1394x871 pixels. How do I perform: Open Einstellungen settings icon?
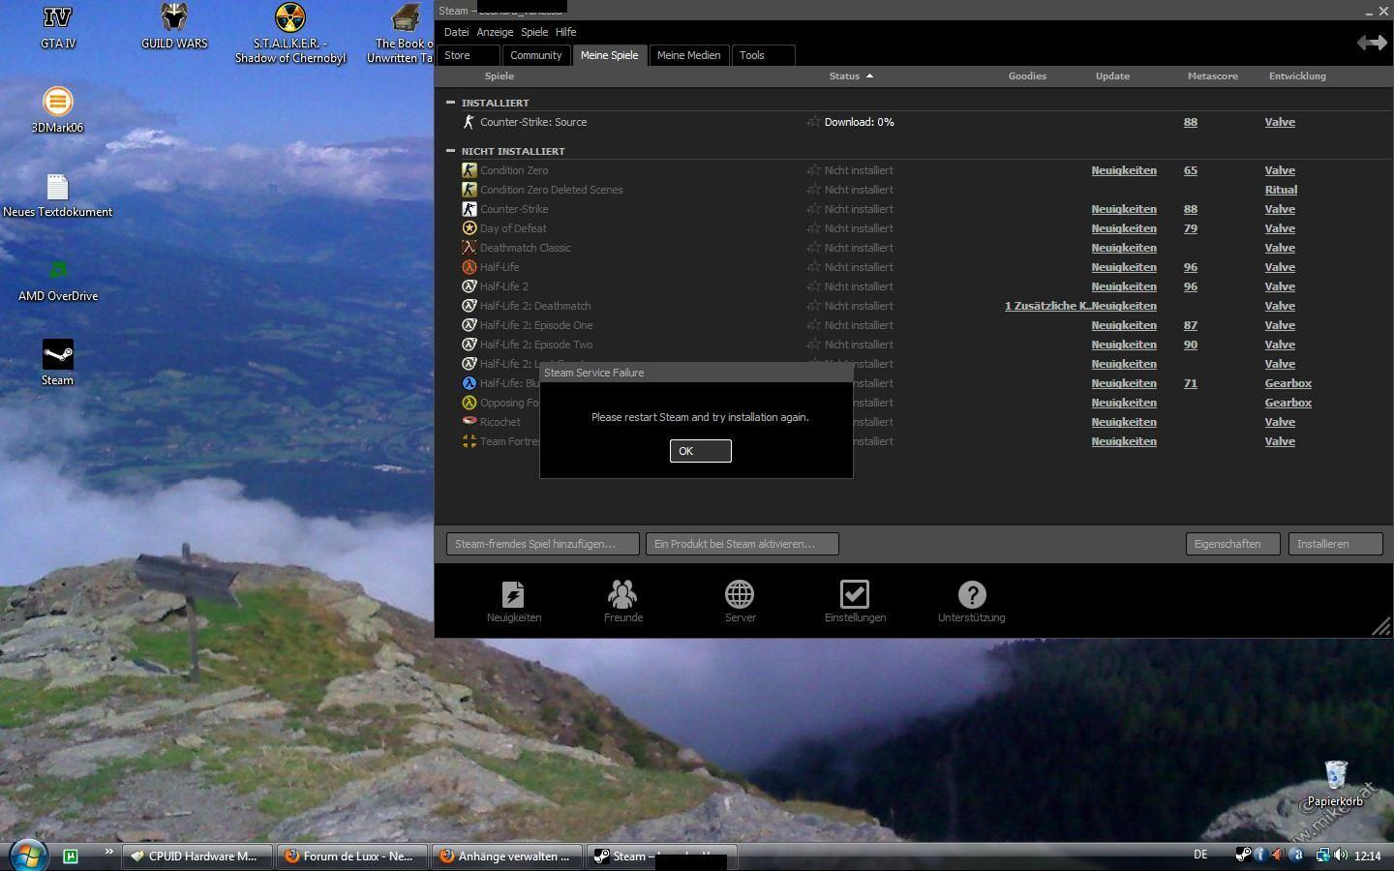point(855,601)
